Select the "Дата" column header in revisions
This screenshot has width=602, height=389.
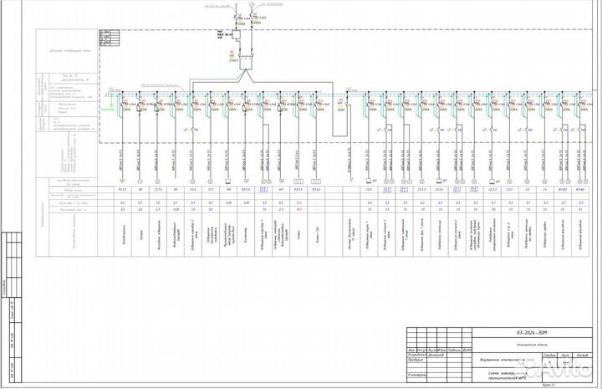467,350
